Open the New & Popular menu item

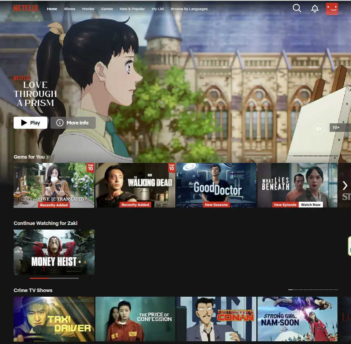132,9
